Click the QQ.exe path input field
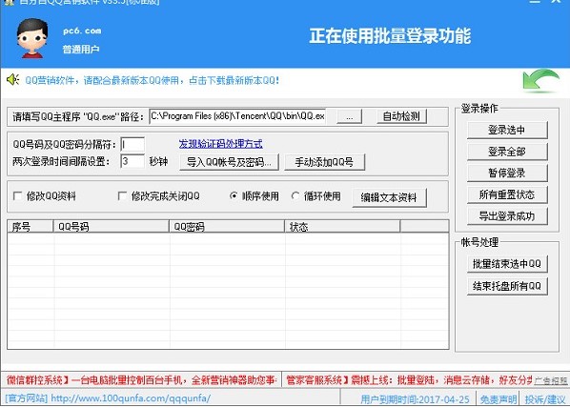 (x=237, y=116)
